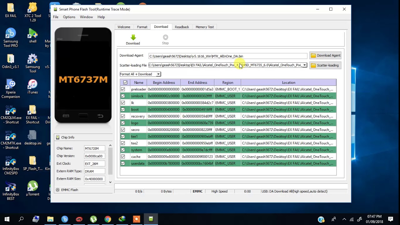Image resolution: width=400 pixels, height=225 pixels.
Task: Uncheck the preloader partition checkbox
Action: tap(123, 89)
